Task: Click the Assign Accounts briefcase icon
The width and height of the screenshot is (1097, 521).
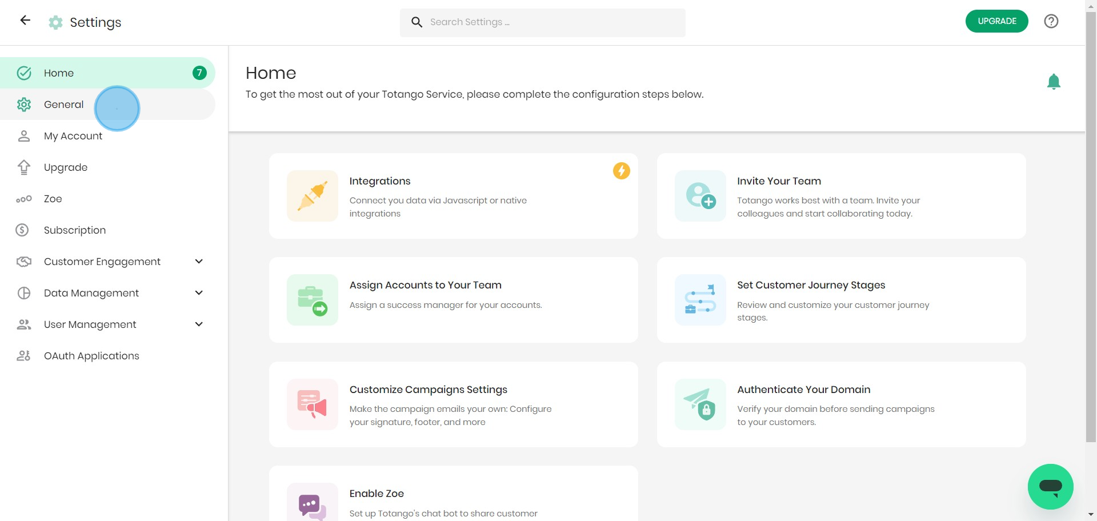Action: 313,300
